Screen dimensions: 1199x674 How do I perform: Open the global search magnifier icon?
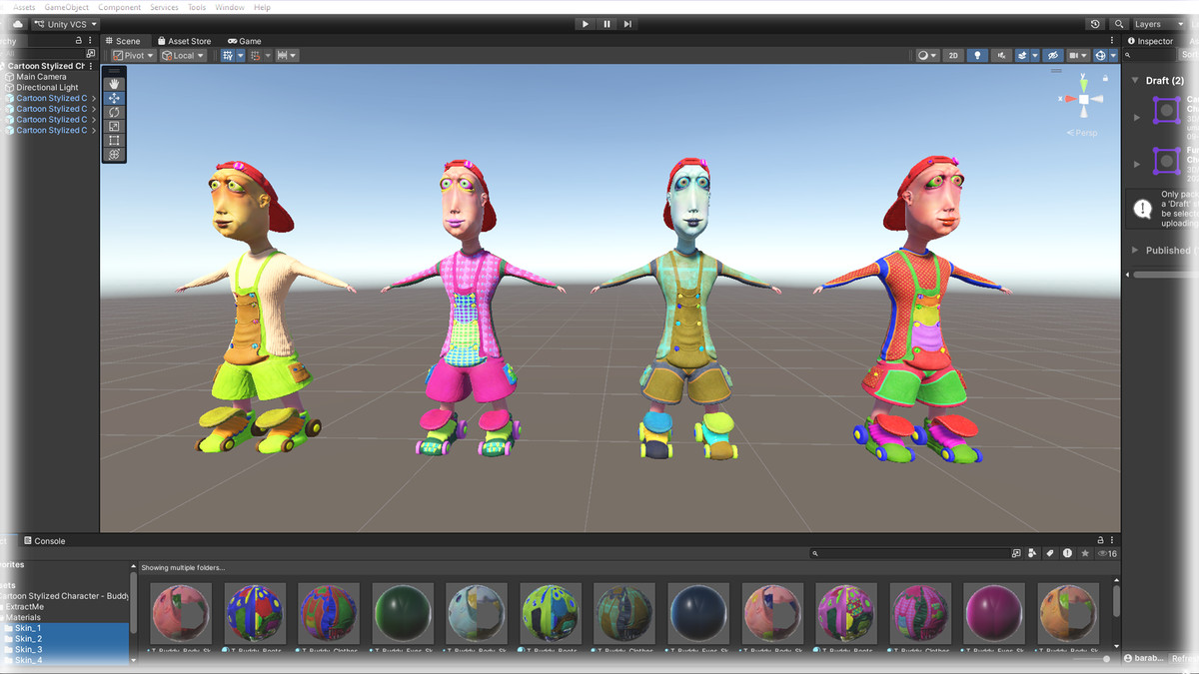tap(1119, 24)
